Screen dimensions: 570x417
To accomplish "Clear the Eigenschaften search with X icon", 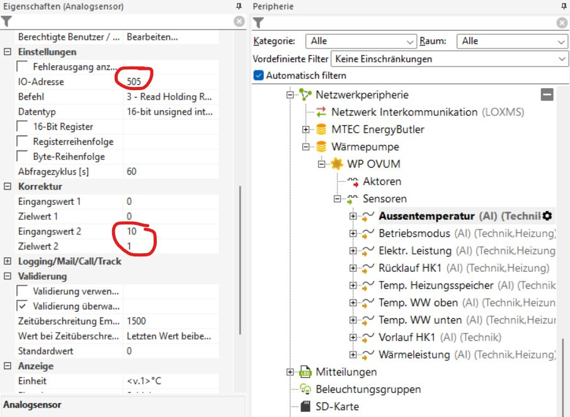I will click(239, 22).
